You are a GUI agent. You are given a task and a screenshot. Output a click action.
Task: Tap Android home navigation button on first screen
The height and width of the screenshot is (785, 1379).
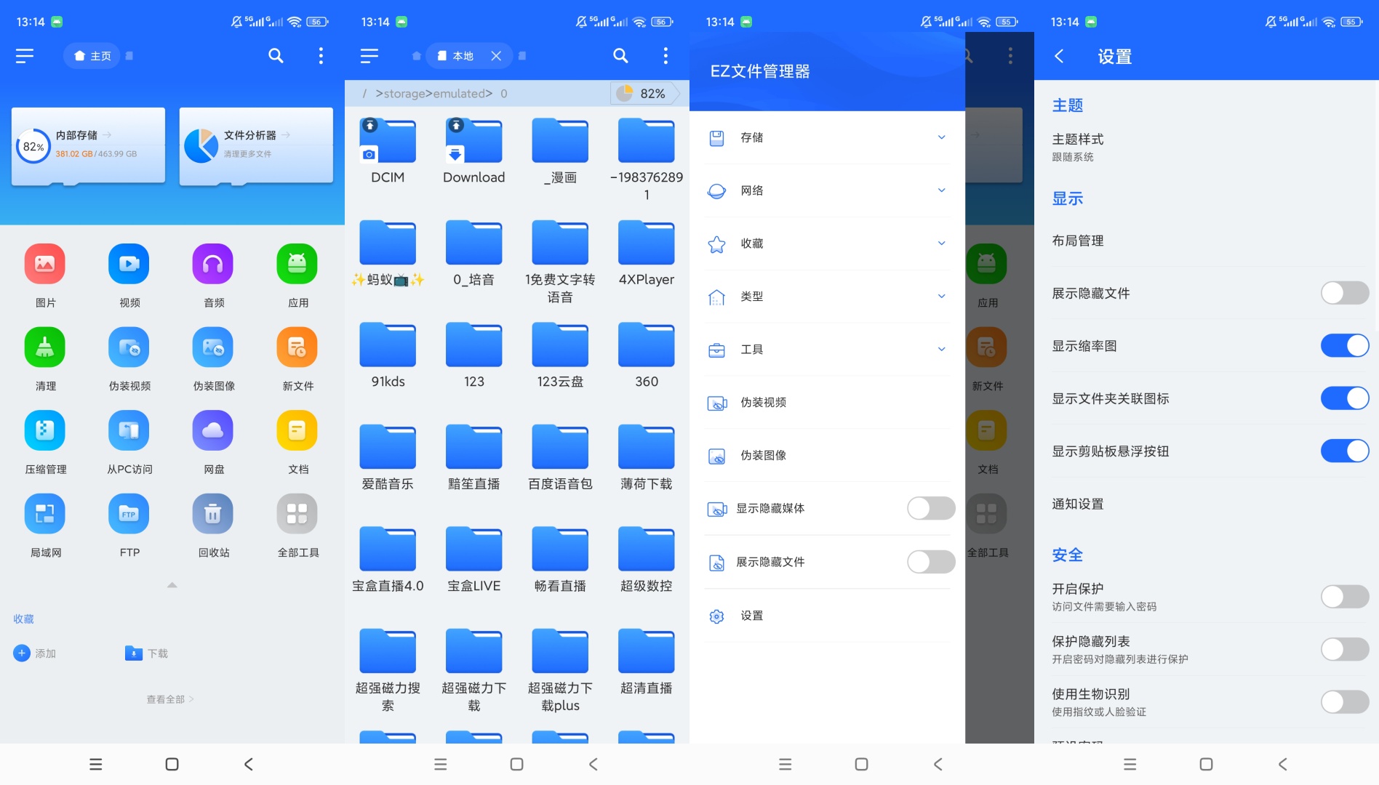172,764
